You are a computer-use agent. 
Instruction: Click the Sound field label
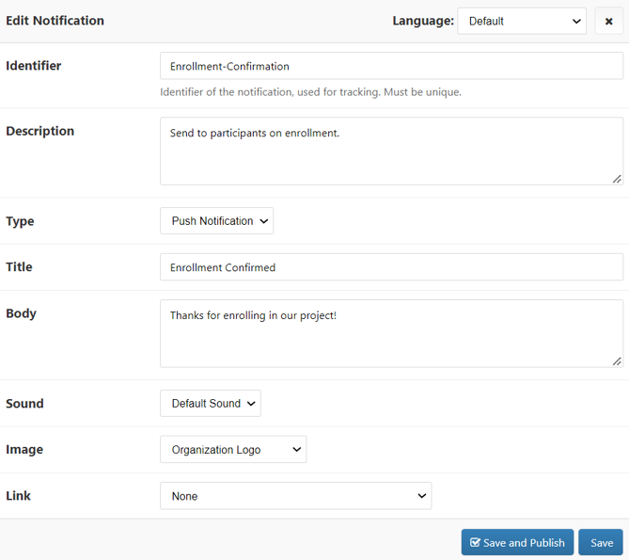click(25, 404)
